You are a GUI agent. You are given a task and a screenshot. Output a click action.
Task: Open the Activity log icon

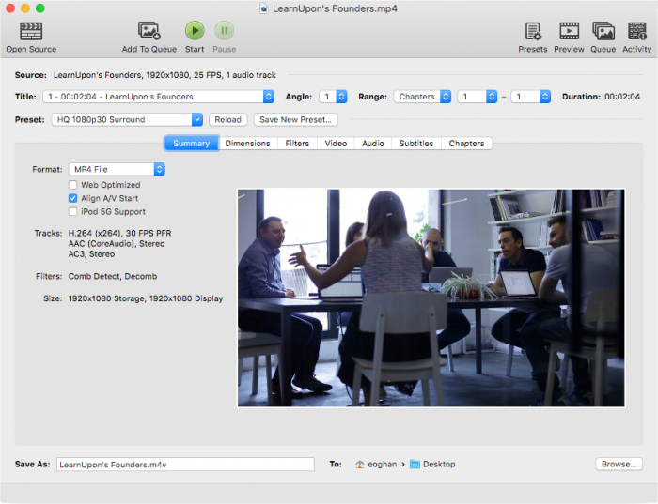point(636,31)
